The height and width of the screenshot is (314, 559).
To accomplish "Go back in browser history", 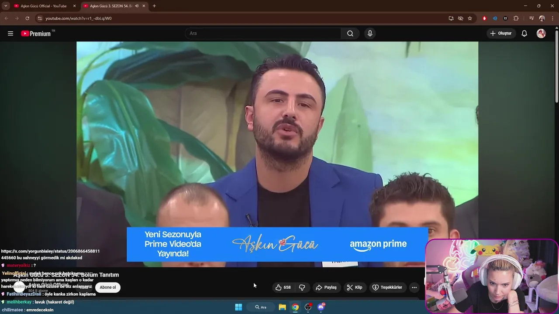I will (x=6, y=18).
